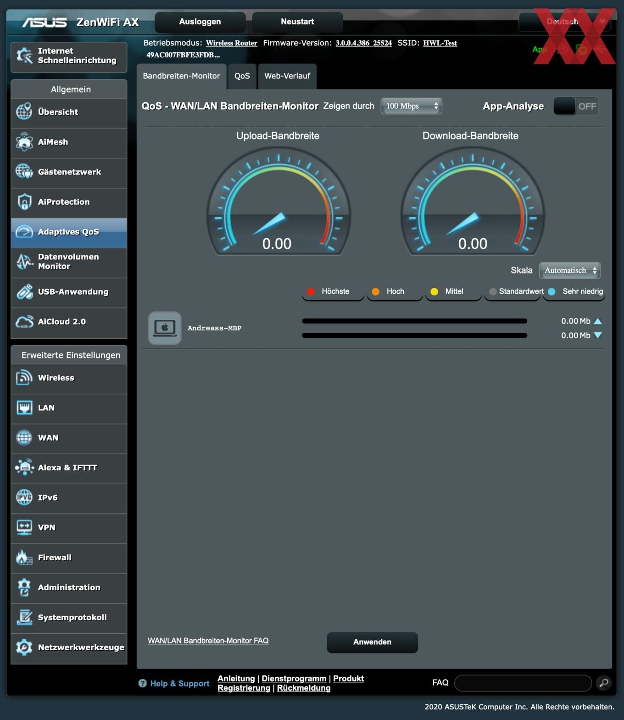
Task: Click the firmware version 3.0.0.4.386_25524 link
Action: [x=363, y=43]
